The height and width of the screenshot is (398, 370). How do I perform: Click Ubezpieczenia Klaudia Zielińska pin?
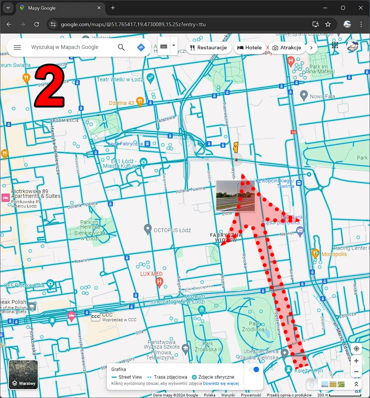[284, 353]
